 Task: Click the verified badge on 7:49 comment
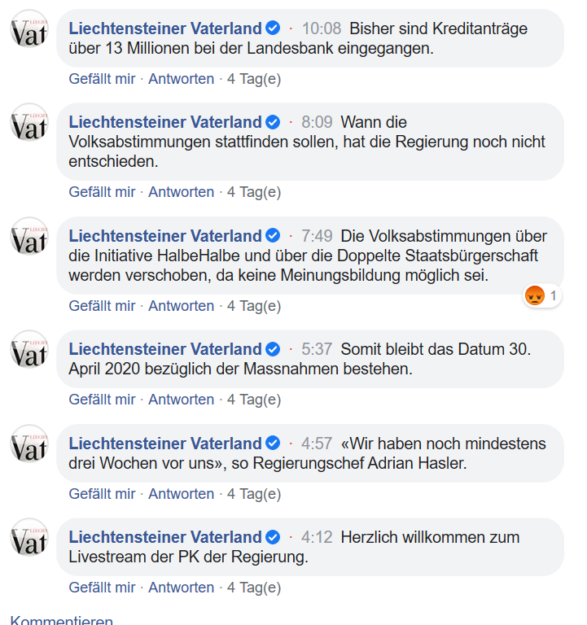[273, 237]
